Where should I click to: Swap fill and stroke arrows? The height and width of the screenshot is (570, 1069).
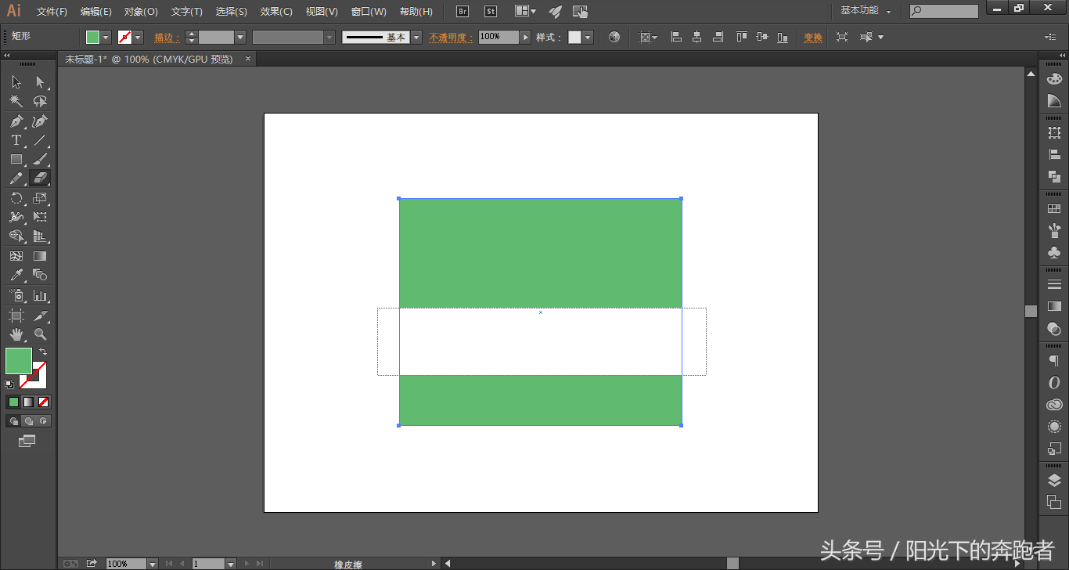[x=43, y=352]
